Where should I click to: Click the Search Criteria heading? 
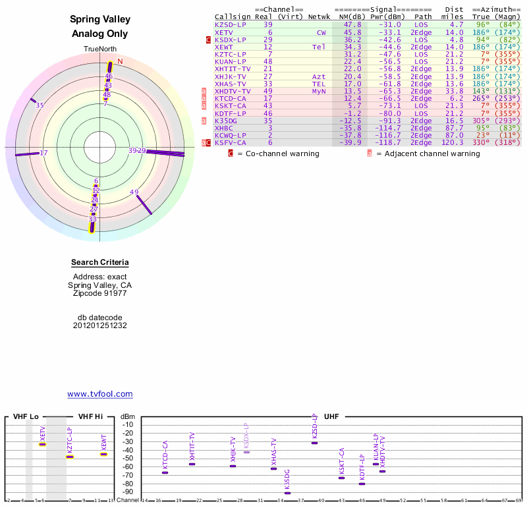[99, 262]
